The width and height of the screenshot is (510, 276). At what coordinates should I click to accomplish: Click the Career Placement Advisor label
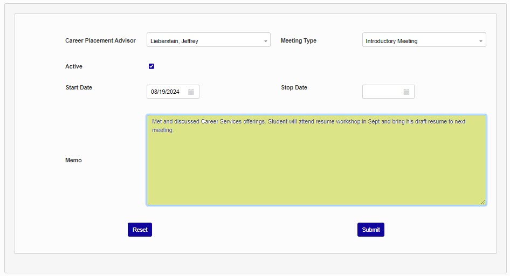click(x=100, y=40)
